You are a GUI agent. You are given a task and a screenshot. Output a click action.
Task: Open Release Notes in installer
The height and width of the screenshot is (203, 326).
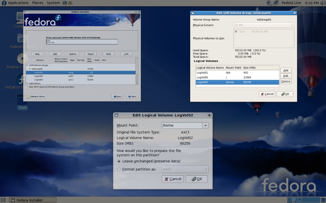coord(36,96)
